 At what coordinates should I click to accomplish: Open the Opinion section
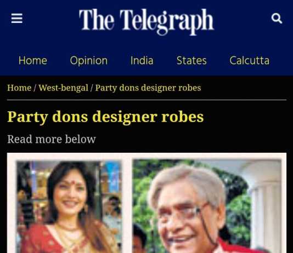click(x=89, y=61)
